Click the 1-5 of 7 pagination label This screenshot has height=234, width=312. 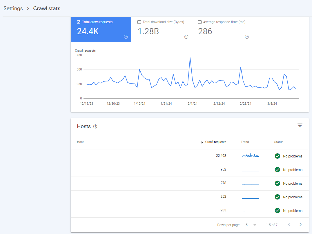(272, 225)
